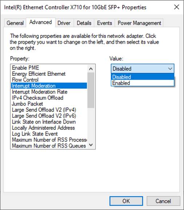Click the property list scroll down arrow
Viewport: 184px width, 210px height.
(x=91, y=145)
